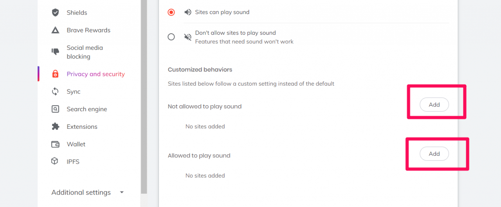Viewport: 501px width, 207px height.
Task: Select the Sites can play sound radio button
Action: (x=171, y=12)
